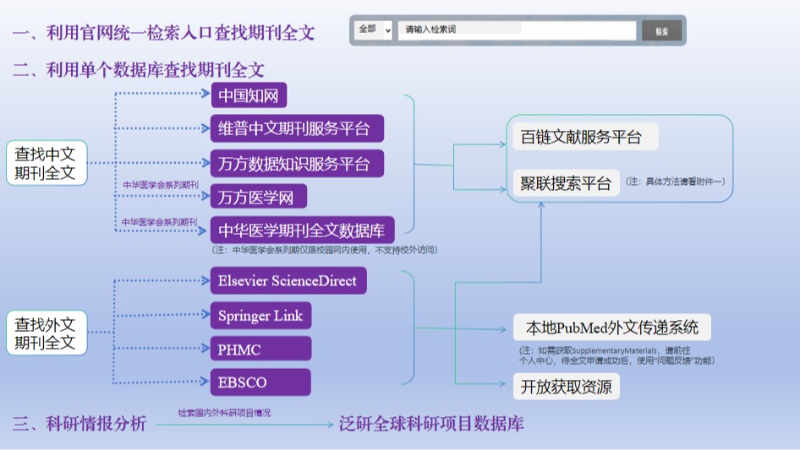800x450 pixels.
Task: Open 泛研全球科研项目数据库 link
Action: click(x=431, y=423)
